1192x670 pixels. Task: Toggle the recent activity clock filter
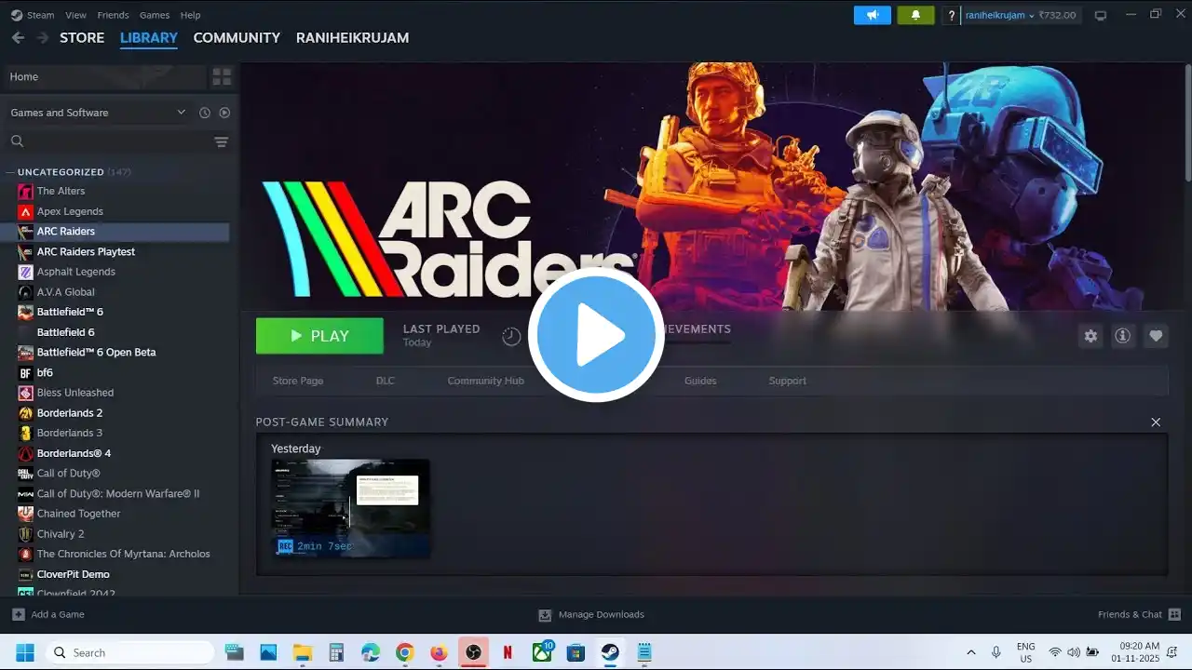[x=205, y=113]
